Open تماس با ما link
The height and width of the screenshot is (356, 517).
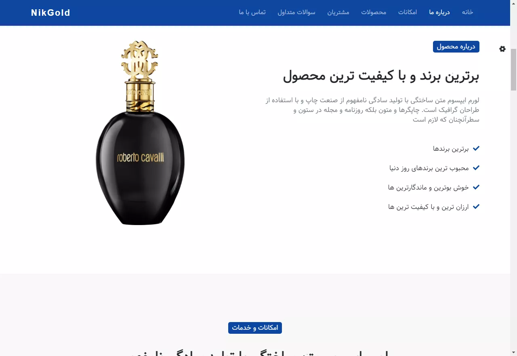pyautogui.click(x=252, y=12)
